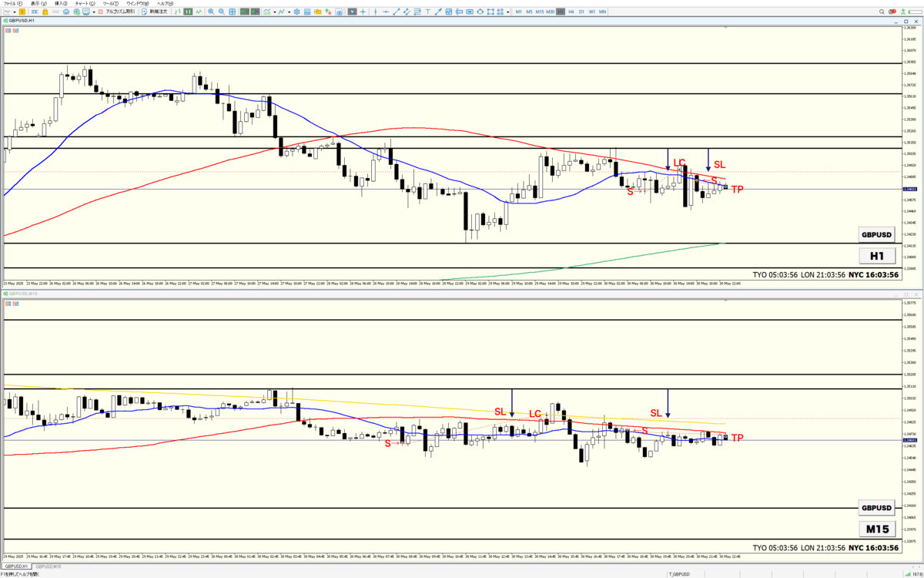Screen dimensions: 924x578
Task: Toggle アルゴリズム取引 algo trading button
Action: pos(118,12)
